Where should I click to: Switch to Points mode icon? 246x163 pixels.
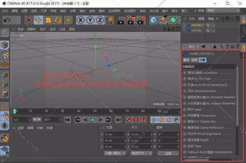[x=5, y=75]
